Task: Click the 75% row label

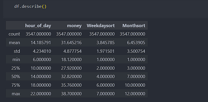Action: click(x=16, y=85)
